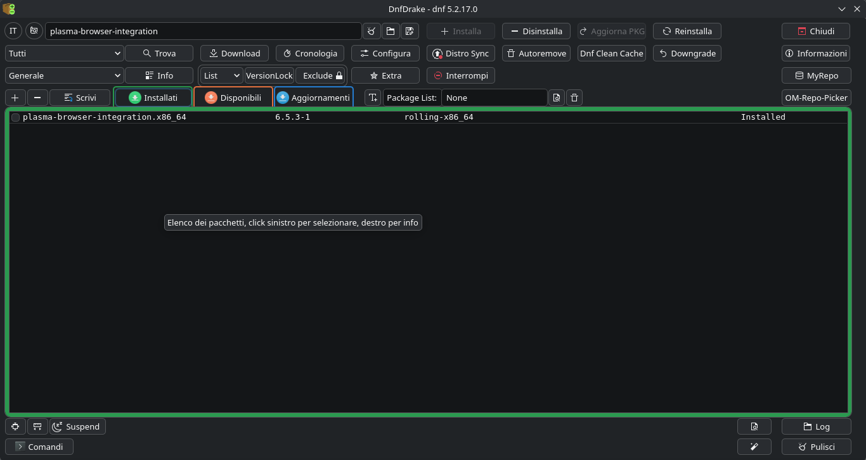Click the trash icon next to Package List
The image size is (866, 460).
coord(574,98)
